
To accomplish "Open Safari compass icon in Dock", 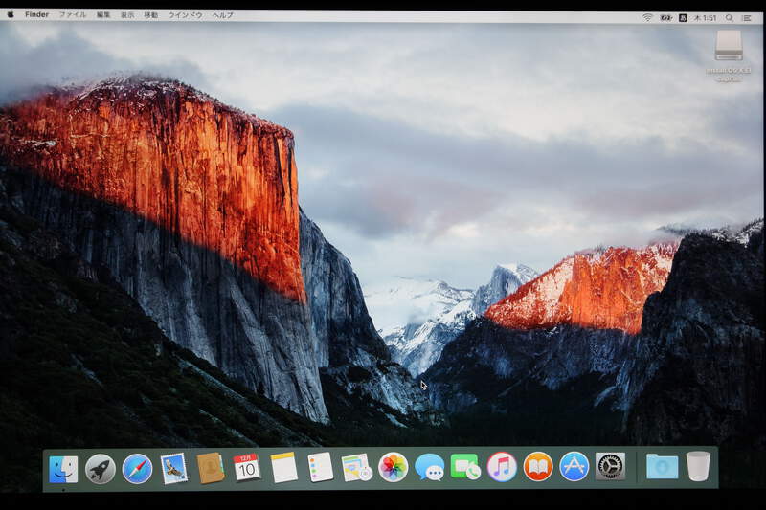I will [x=137, y=468].
